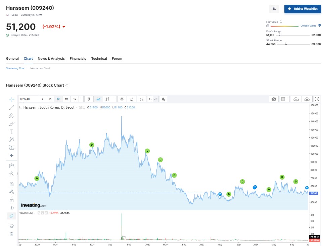Click Add to Watchlist button
Image resolution: width=323 pixels, height=246 pixels.
point(303,9)
